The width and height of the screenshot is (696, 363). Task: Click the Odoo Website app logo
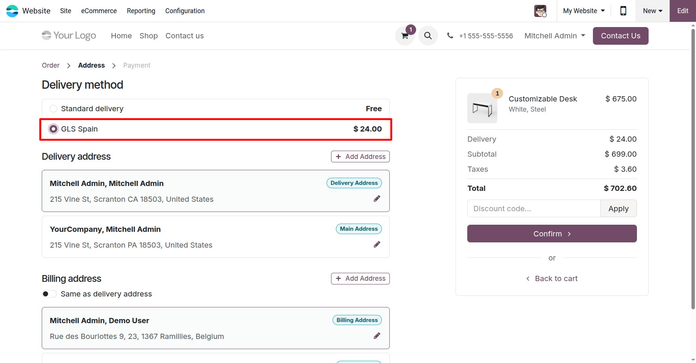click(x=12, y=11)
